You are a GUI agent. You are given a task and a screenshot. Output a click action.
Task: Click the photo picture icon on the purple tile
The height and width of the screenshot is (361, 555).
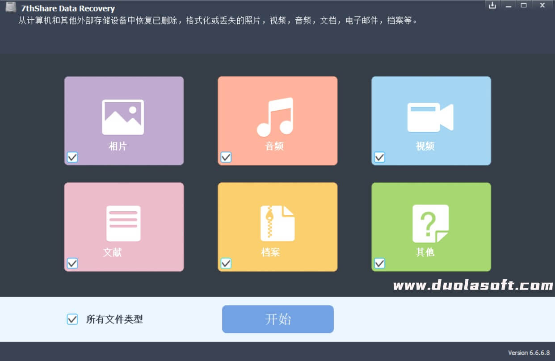(123, 117)
